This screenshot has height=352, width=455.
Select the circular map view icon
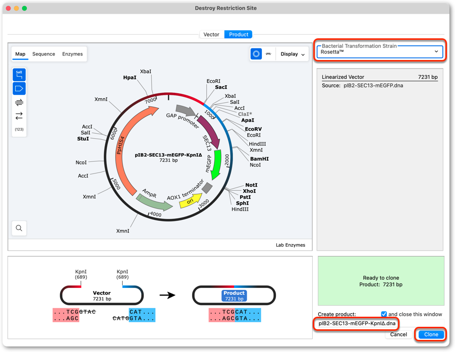[x=256, y=54]
